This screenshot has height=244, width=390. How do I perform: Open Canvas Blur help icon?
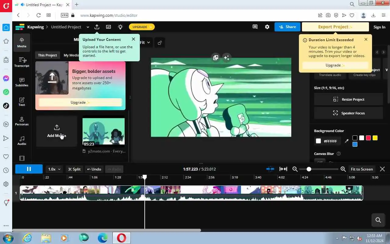[339, 154]
